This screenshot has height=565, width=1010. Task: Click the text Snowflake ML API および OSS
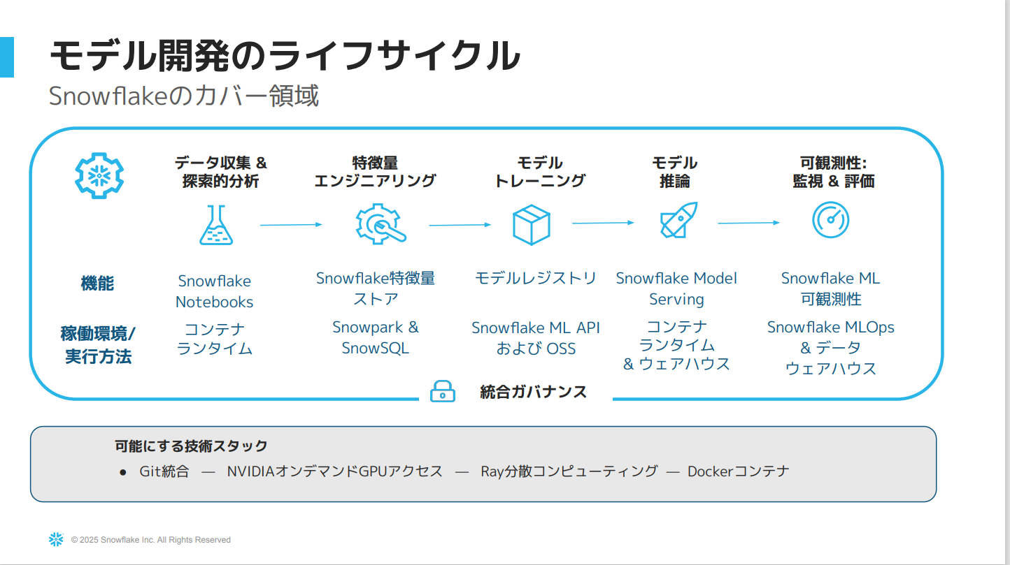[x=536, y=338]
